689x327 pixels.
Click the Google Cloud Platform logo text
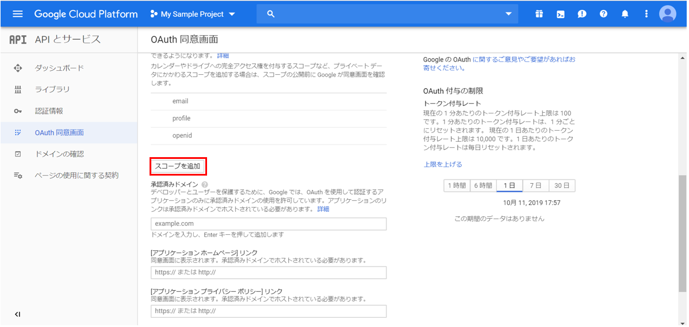click(86, 14)
